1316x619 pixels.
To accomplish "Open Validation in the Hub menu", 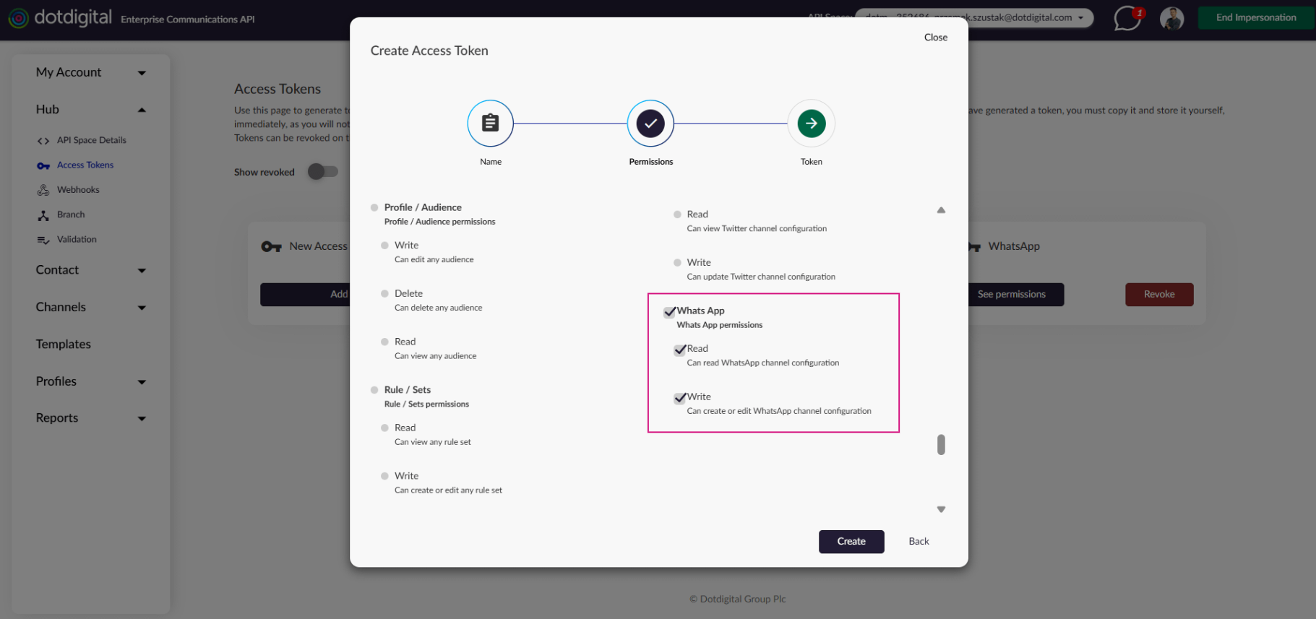I will 77,239.
